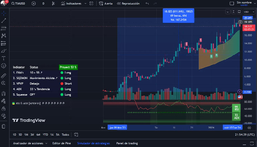
Task: Select the measurement info box showing 69 barras
Action: coord(178,16)
